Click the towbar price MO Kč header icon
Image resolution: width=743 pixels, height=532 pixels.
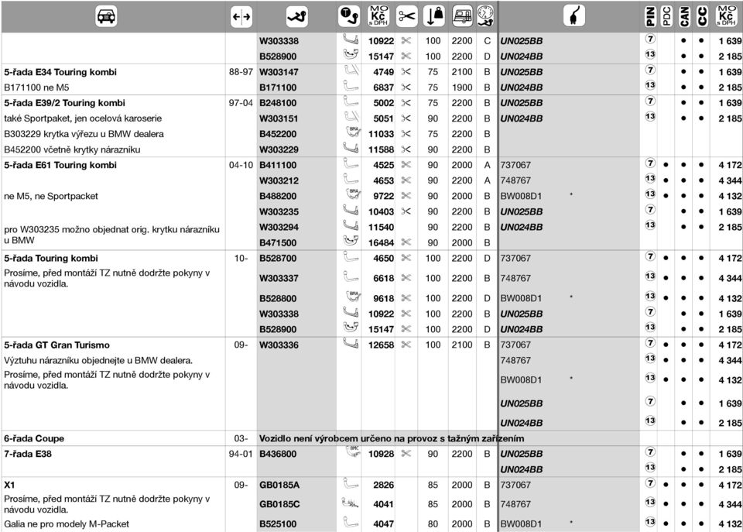[378, 16]
